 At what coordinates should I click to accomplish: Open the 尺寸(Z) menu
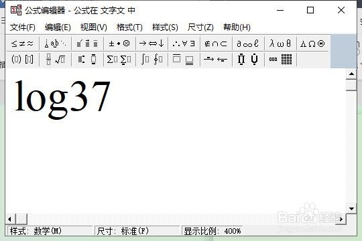tap(200, 27)
